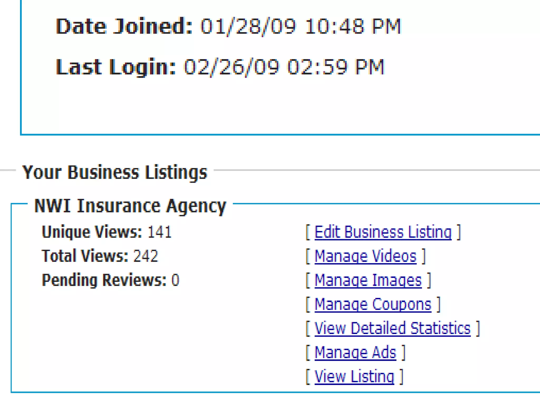
Task: View Detailed Statistics for the listing
Action: [x=392, y=329]
